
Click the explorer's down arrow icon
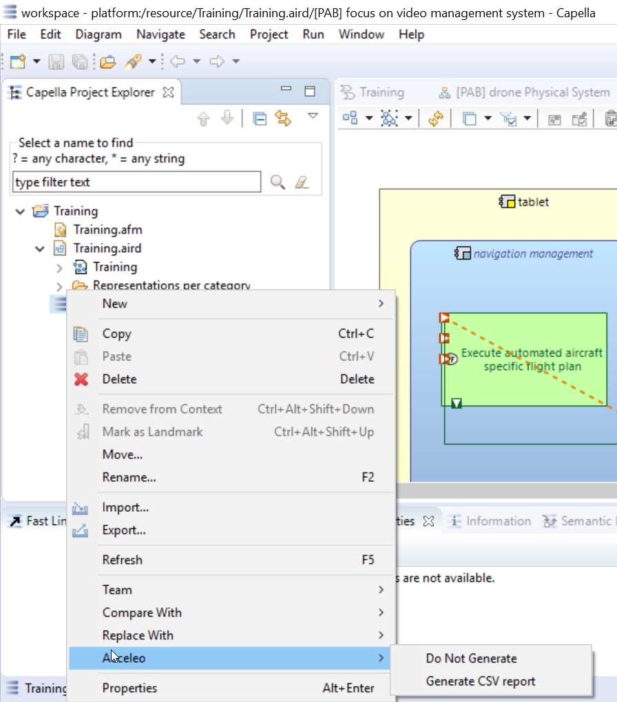point(227,118)
